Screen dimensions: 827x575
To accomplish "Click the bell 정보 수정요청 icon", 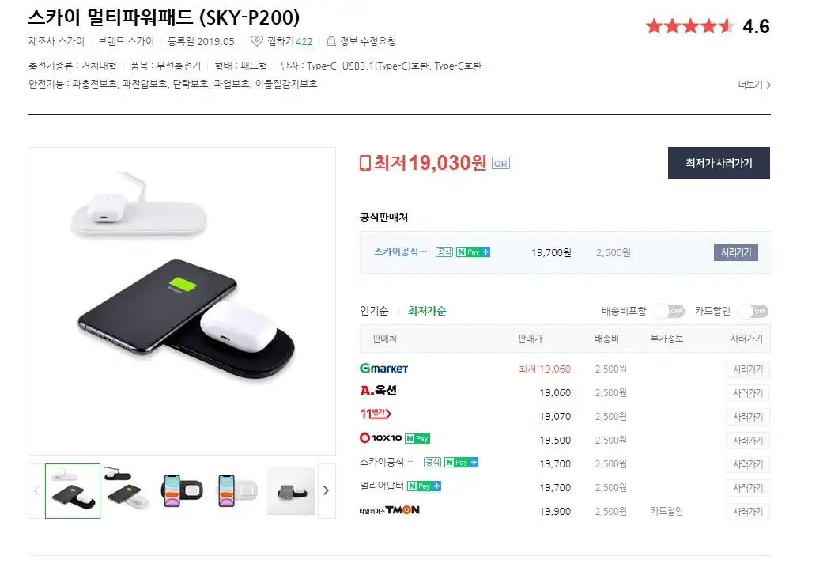I will pos(331,41).
